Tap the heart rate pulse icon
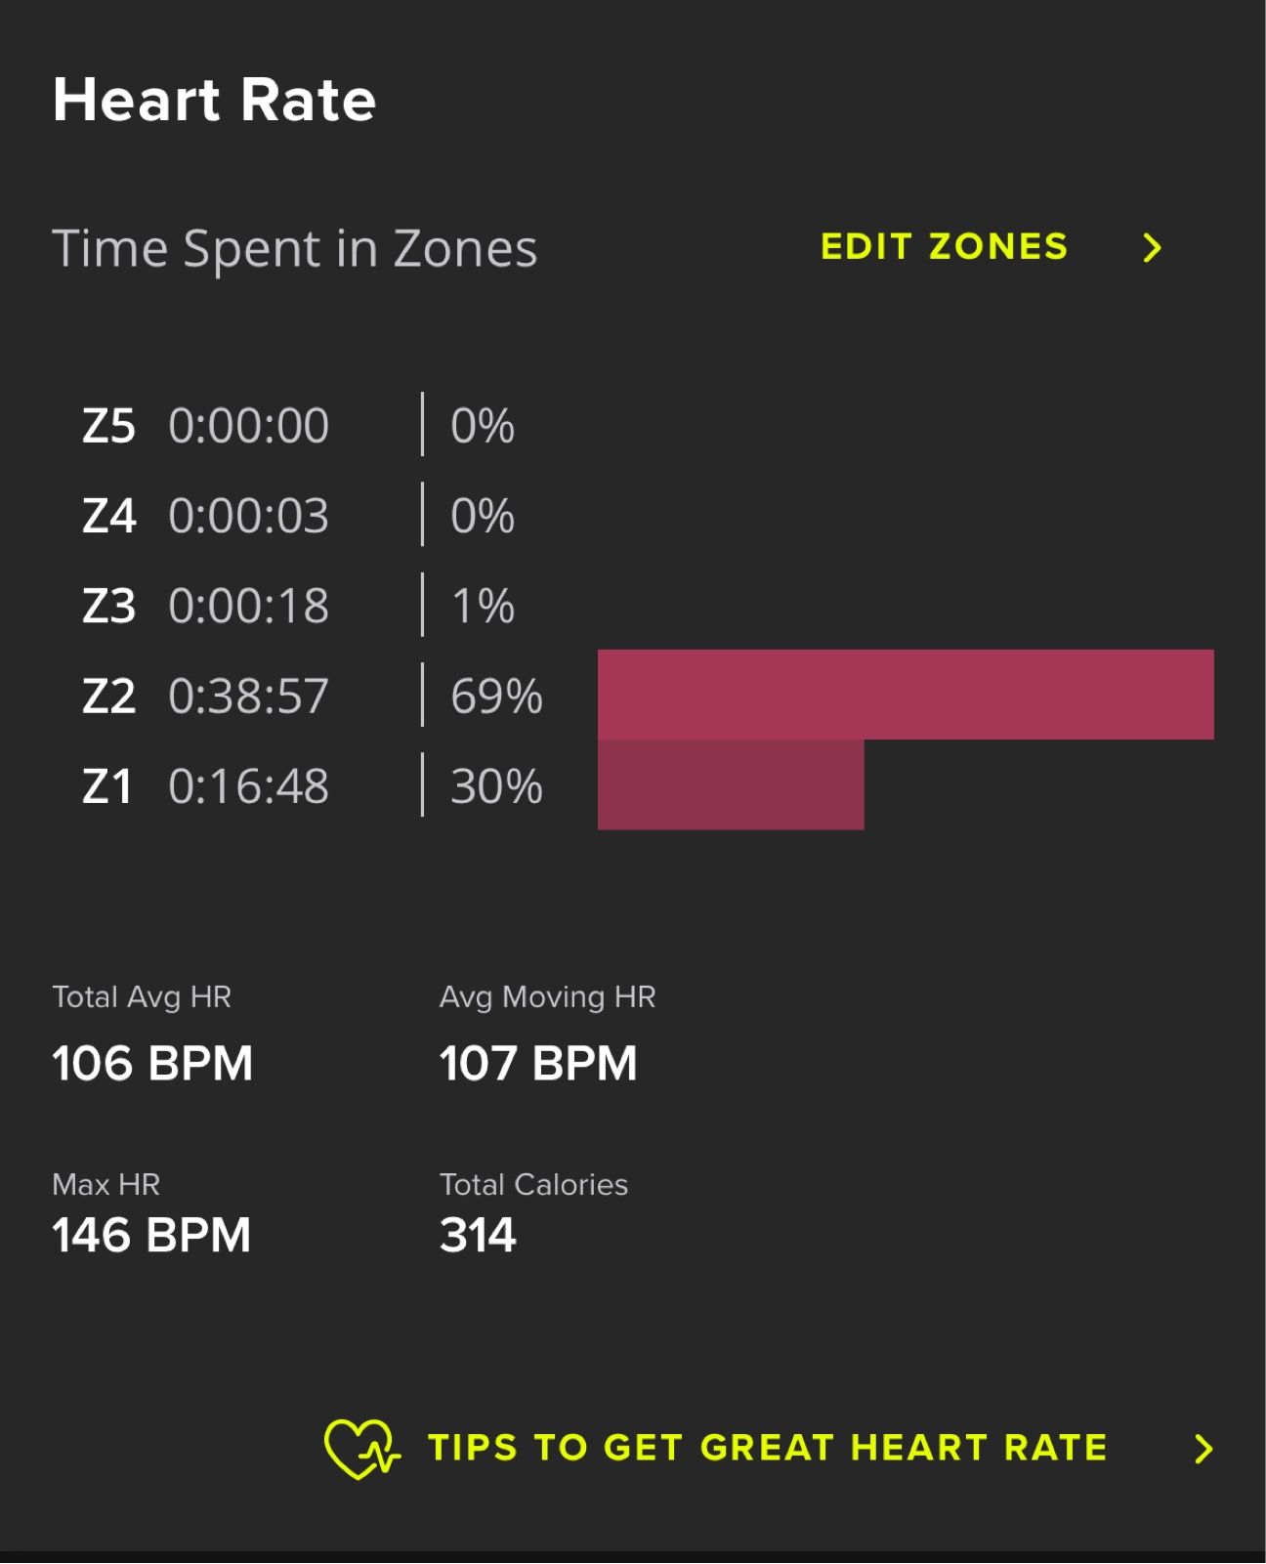 [x=361, y=1448]
